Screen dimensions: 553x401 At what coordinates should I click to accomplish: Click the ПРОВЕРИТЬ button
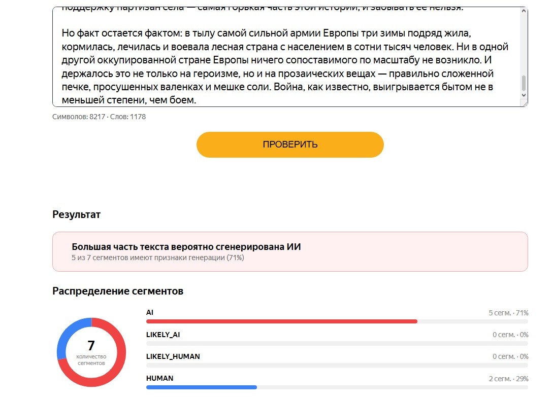290,144
